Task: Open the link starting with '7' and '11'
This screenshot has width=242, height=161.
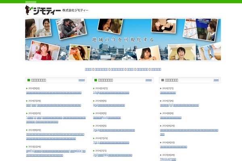Action: click(111, 142)
